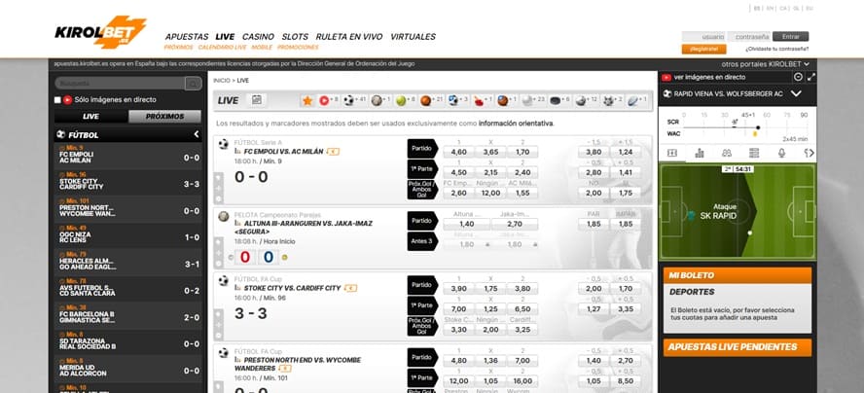Open the CASINO menu
Viewport: 864px width, 393px height.
point(258,37)
